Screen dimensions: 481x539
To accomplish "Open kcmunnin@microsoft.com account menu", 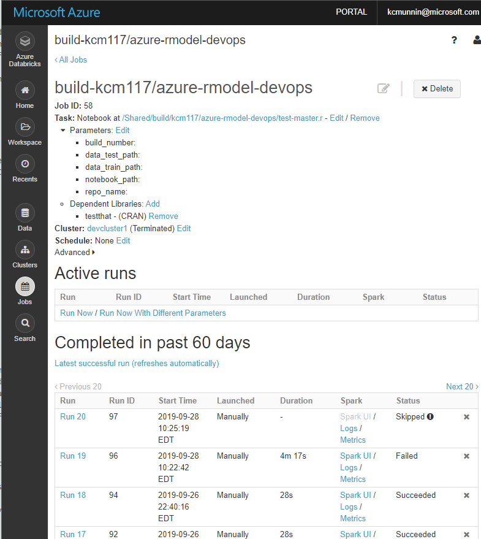I will coord(433,12).
